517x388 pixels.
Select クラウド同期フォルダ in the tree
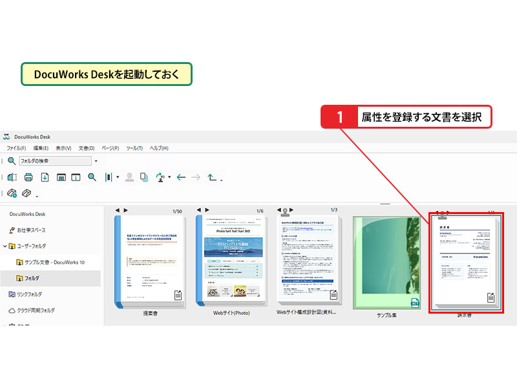[x=36, y=310]
